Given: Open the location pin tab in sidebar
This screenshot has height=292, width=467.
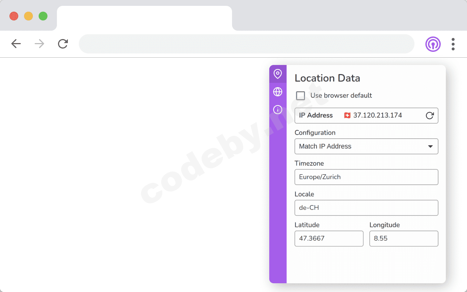Looking at the screenshot, I should [278, 74].
